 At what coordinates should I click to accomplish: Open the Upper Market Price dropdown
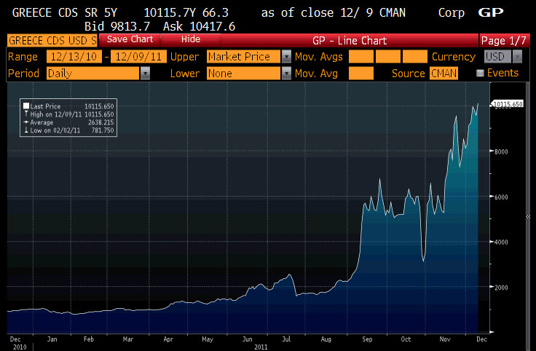(x=286, y=57)
